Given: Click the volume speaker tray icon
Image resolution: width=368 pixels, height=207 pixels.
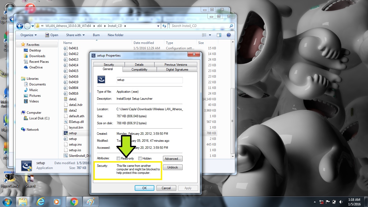Looking at the screenshot, I should (x=341, y=202).
